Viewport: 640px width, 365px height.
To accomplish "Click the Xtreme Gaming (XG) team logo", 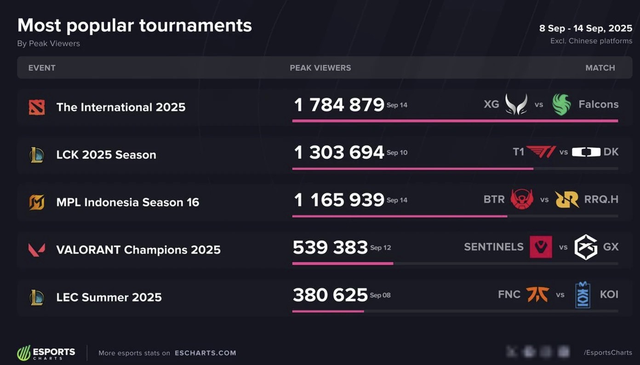I will tap(516, 104).
